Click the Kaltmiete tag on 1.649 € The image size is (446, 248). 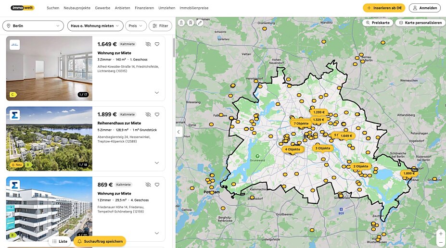pos(127,44)
